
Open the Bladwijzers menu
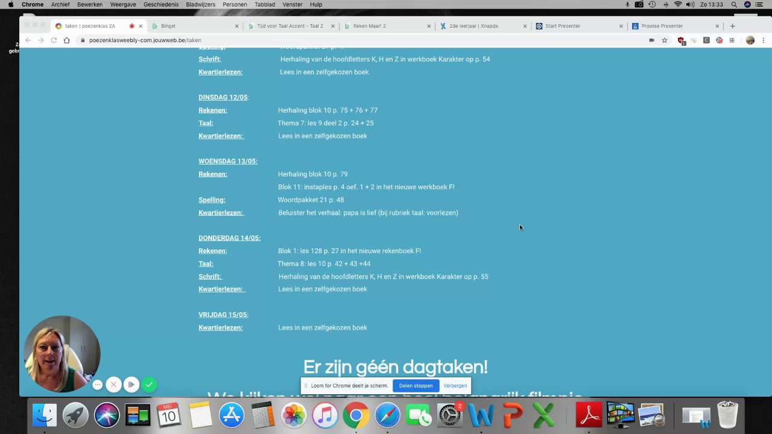click(201, 4)
